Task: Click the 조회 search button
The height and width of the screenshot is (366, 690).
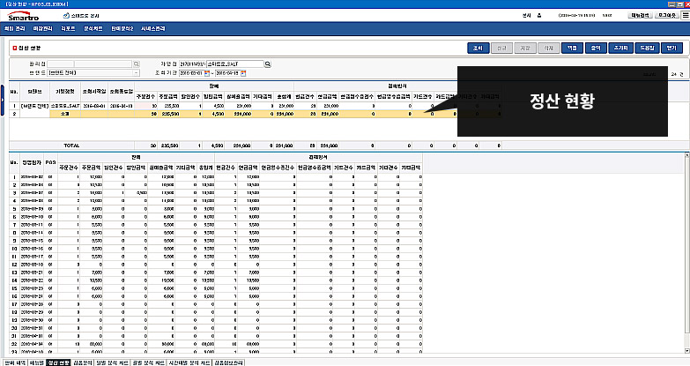Action: pos(479,48)
